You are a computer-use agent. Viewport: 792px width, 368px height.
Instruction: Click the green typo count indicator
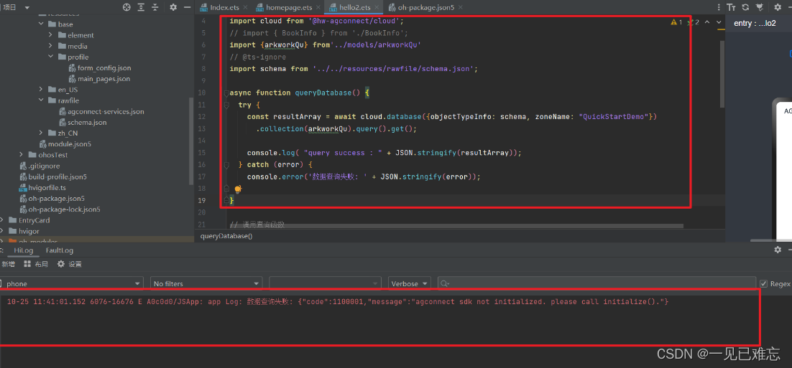point(694,22)
